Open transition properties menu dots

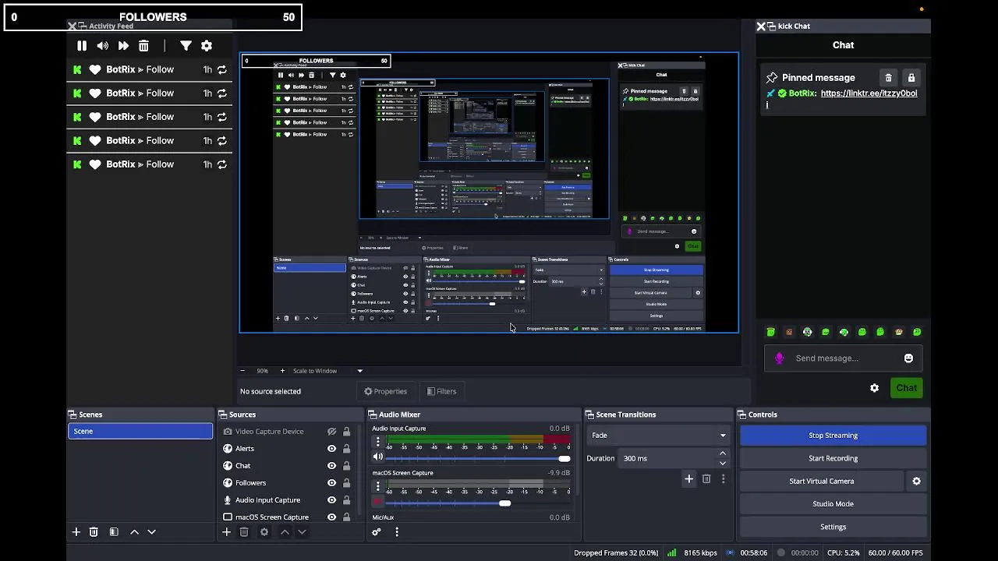click(x=723, y=480)
